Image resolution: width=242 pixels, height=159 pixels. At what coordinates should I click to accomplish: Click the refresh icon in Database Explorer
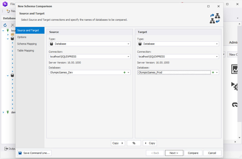click(5, 25)
